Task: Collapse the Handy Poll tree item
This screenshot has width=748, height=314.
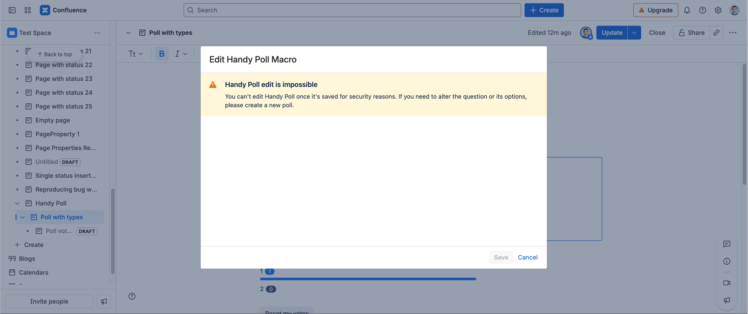Action: coord(17,203)
